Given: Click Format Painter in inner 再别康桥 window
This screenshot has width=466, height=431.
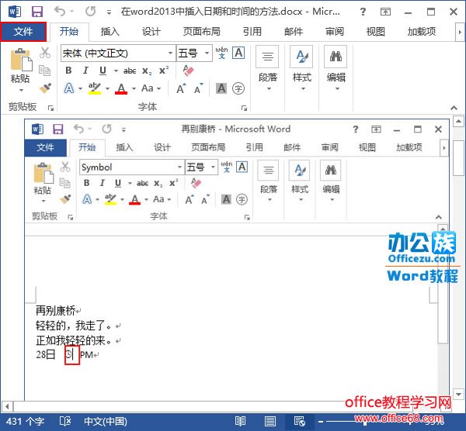Looking at the screenshot, I should (x=65, y=198).
